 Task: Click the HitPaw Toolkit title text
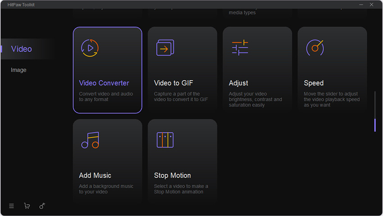[21, 4]
